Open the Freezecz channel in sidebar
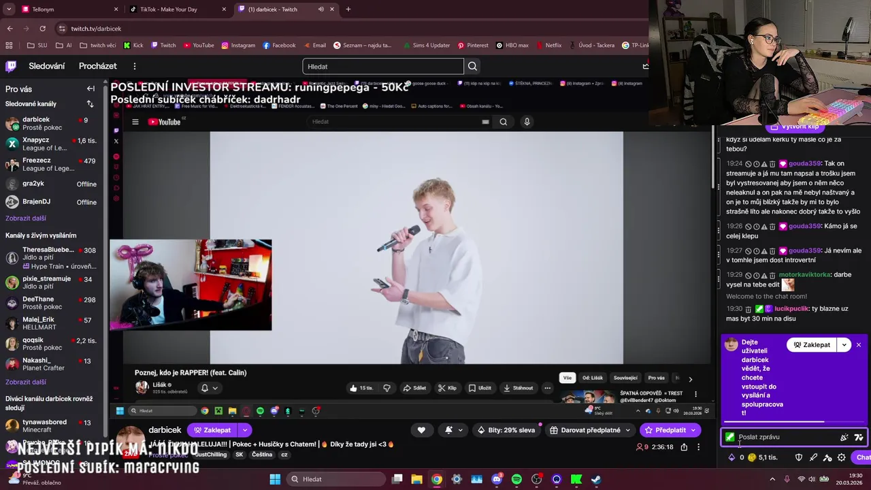Screen dimensions: 871x490 [x=51, y=164]
